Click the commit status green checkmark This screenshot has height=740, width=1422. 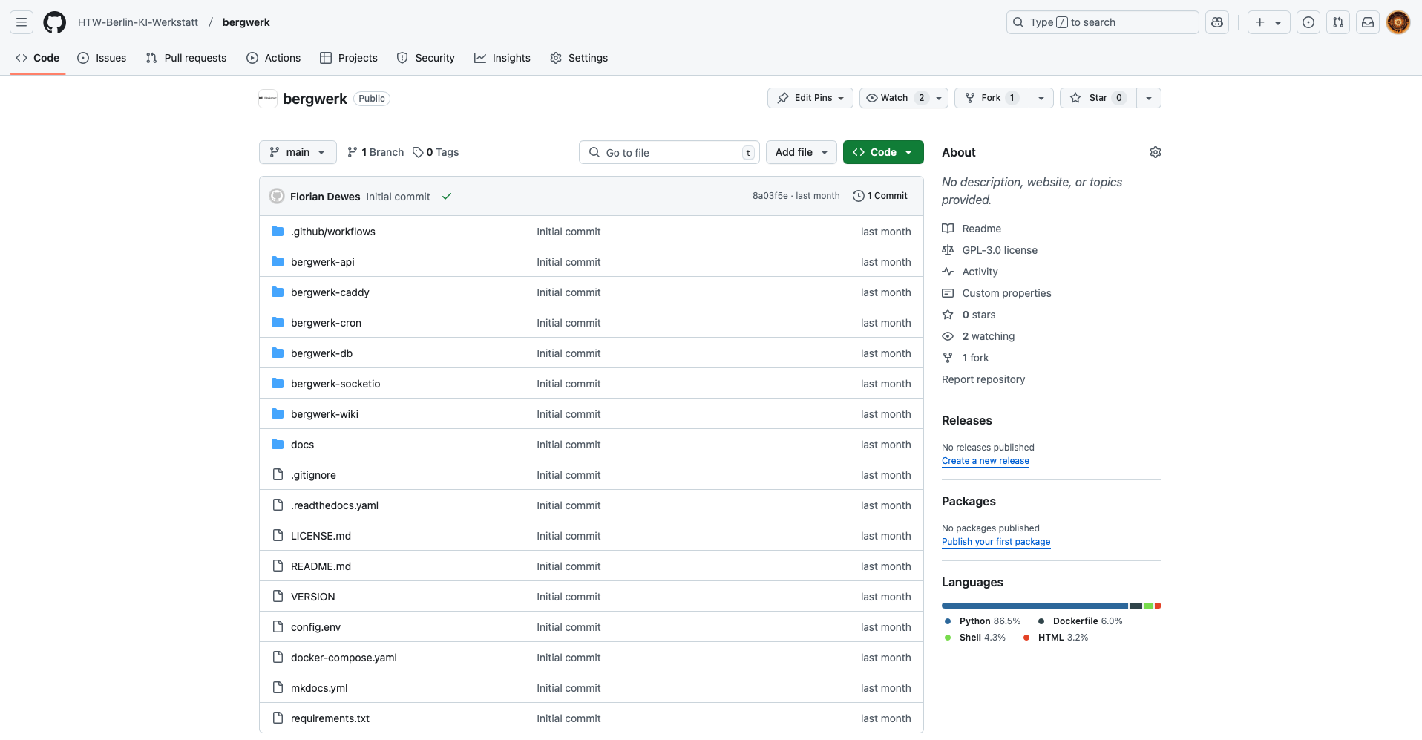(x=447, y=197)
